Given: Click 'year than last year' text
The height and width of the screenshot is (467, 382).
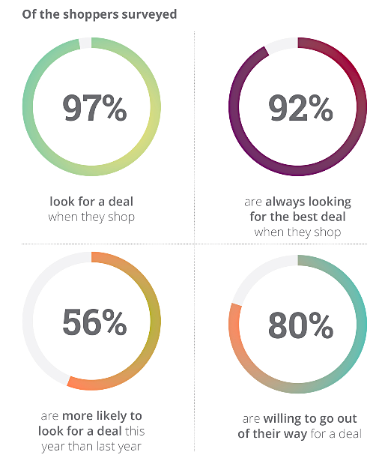Looking at the screenshot, I should 91,447.
